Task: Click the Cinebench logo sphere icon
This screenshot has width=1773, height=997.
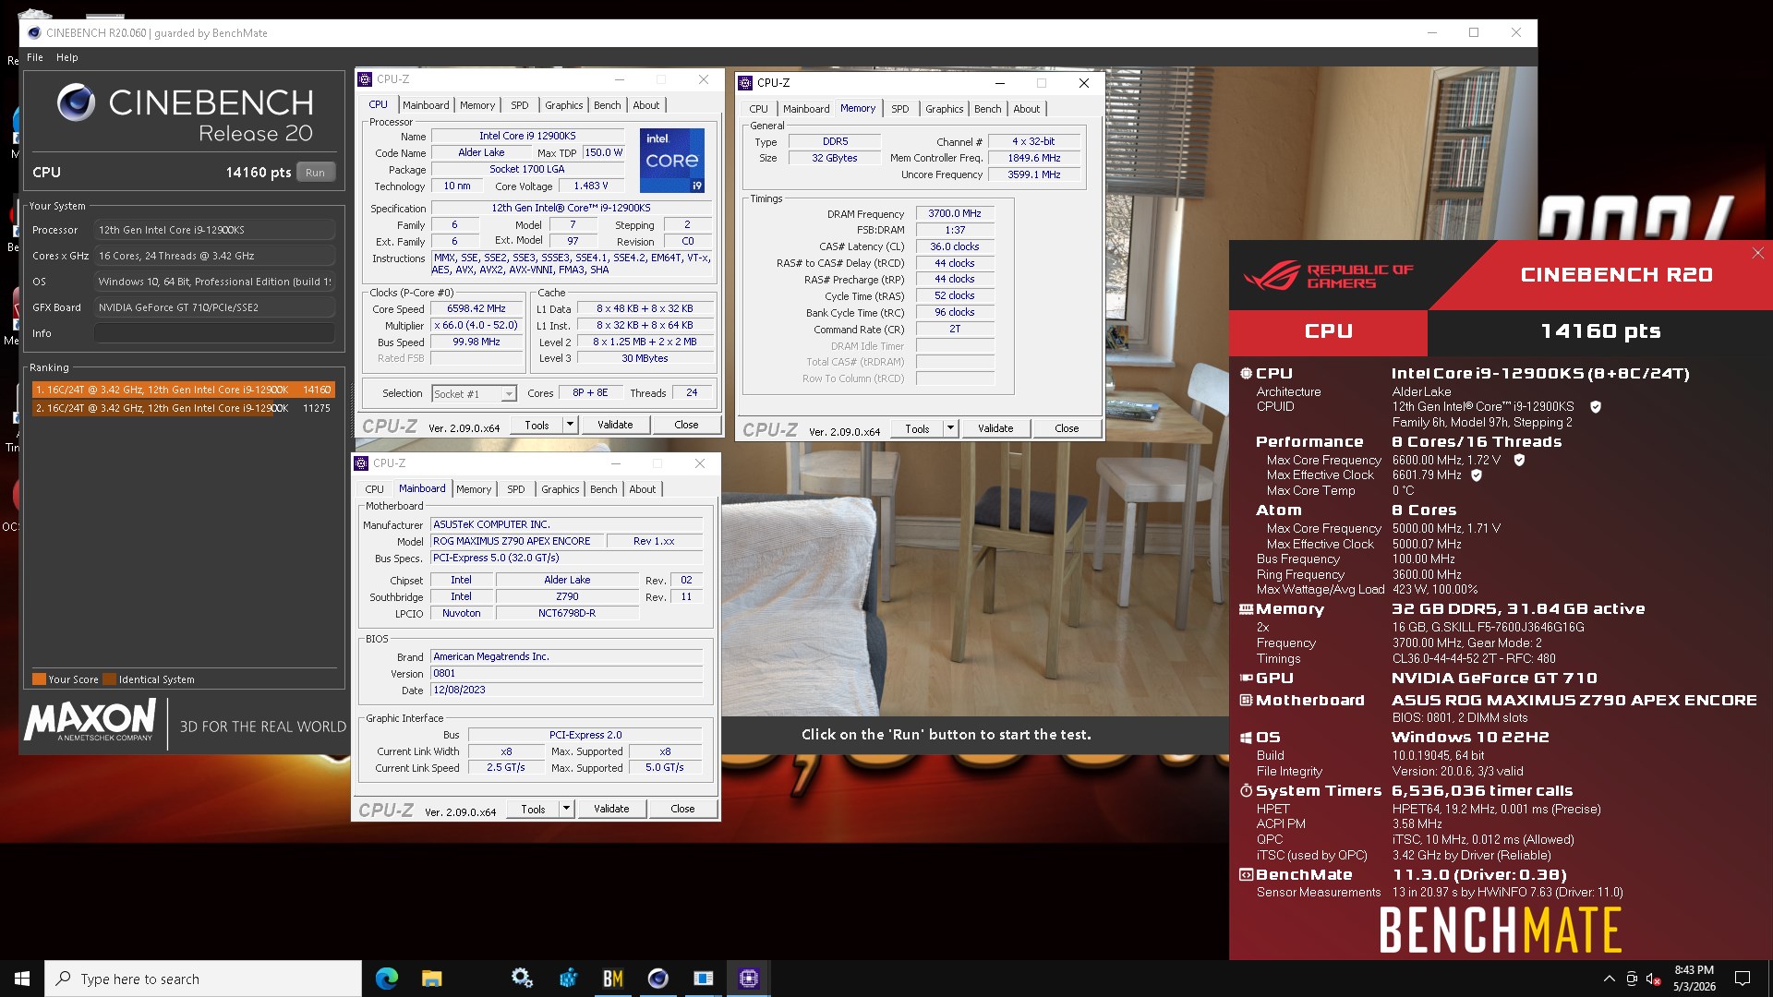Action: click(x=76, y=102)
